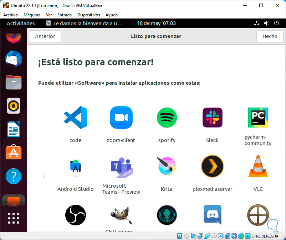Image resolution: width=286 pixels, height=240 pixels.
Task: Click VirtualBox audio status icon
Action: [x=193, y=236]
